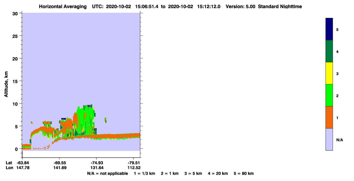Click '1 = 1/3 km' legend text

[x=145, y=173]
